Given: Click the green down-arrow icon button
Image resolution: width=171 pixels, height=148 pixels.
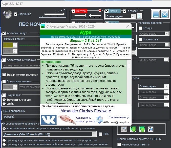Looking at the screenshot, I should (133, 129).
